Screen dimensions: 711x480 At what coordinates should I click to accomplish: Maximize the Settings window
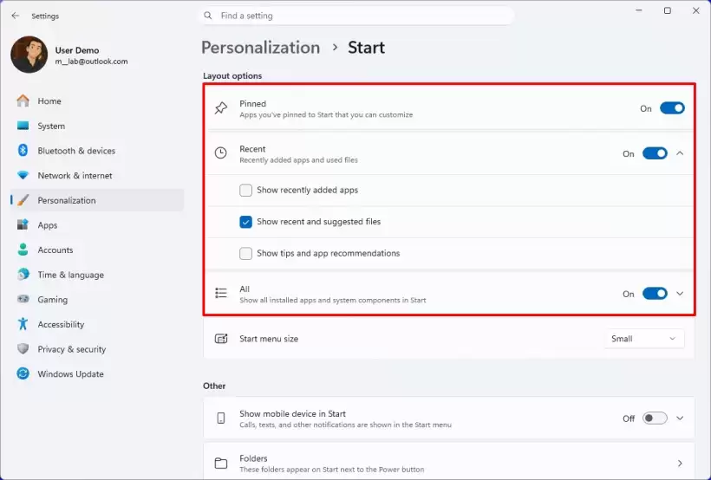coord(668,10)
